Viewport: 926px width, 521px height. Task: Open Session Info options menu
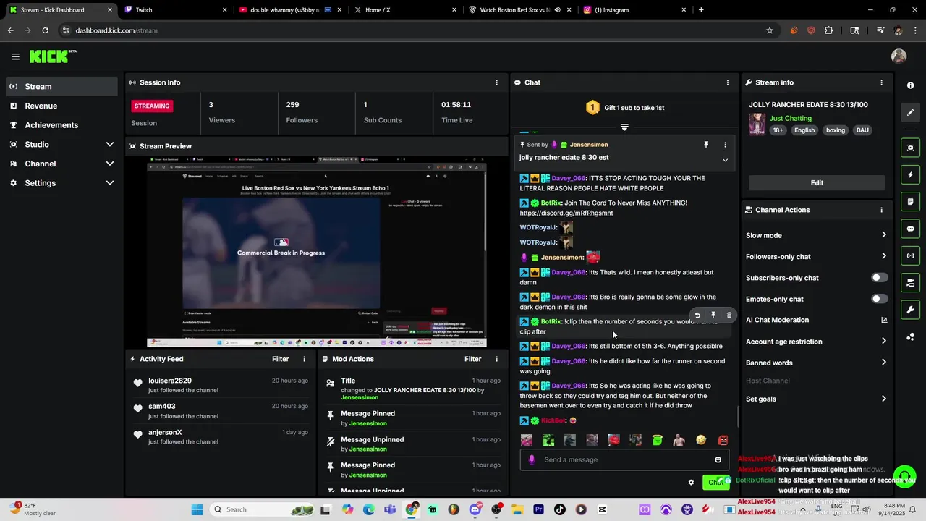coord(496,82)
